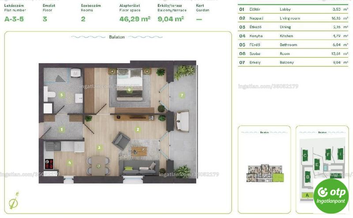353x218 pixels.
Task: Click the Balaton label above the floor plan
Action: tap(116, 37)
